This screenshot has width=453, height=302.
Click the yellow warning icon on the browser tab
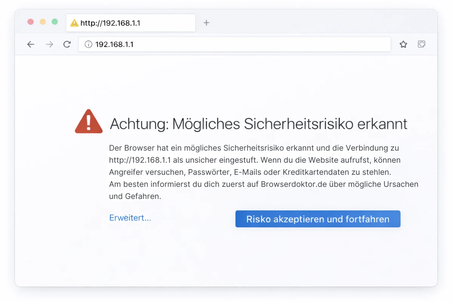point(74,23)
